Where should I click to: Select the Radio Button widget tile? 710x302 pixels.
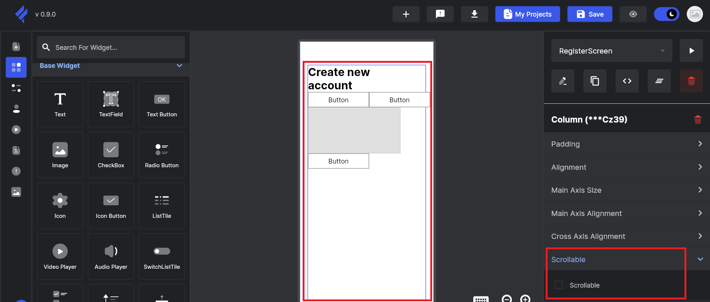[162, 155]
